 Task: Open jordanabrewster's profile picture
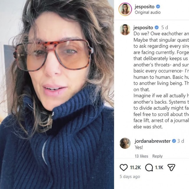pyautogui.click(x=125, y=143)
